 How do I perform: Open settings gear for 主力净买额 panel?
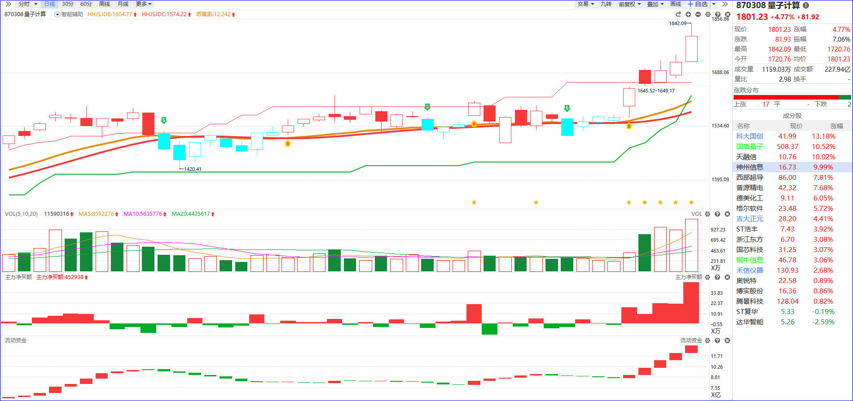tap(708, 277)
